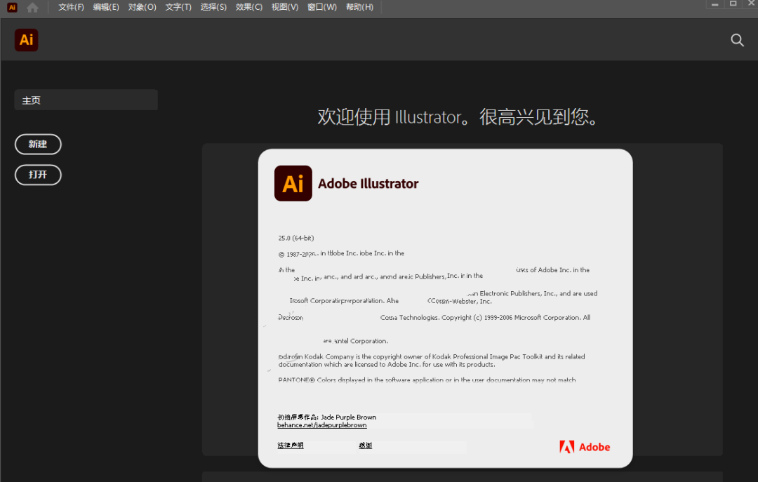
Task: Open the 对象(O) menu
Action: pyautogui.click(x=142, y=7)
